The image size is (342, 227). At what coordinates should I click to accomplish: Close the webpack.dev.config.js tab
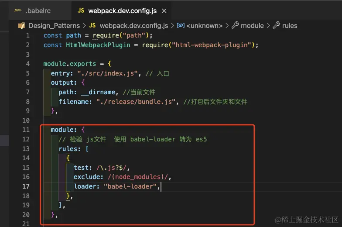164,10
